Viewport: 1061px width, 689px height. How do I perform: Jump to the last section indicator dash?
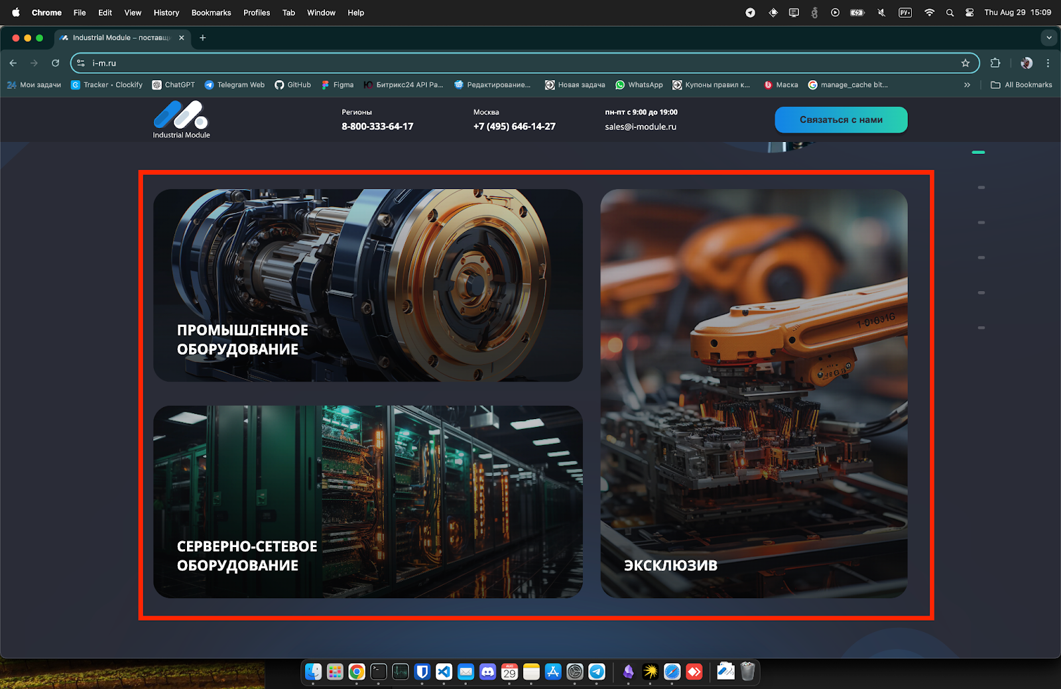(981, 328)
